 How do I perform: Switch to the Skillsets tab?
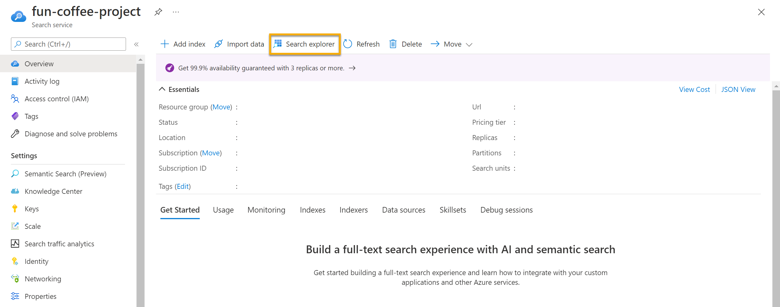click(x=453, y=210)
